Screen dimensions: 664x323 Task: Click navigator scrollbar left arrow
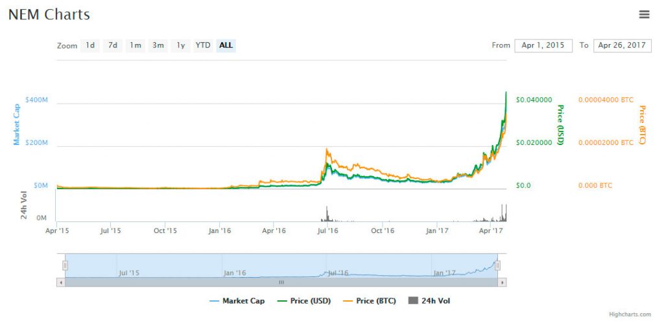coord(60,282)
